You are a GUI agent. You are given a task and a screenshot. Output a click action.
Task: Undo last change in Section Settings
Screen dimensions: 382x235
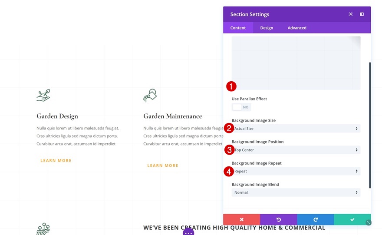pos(278,219)
